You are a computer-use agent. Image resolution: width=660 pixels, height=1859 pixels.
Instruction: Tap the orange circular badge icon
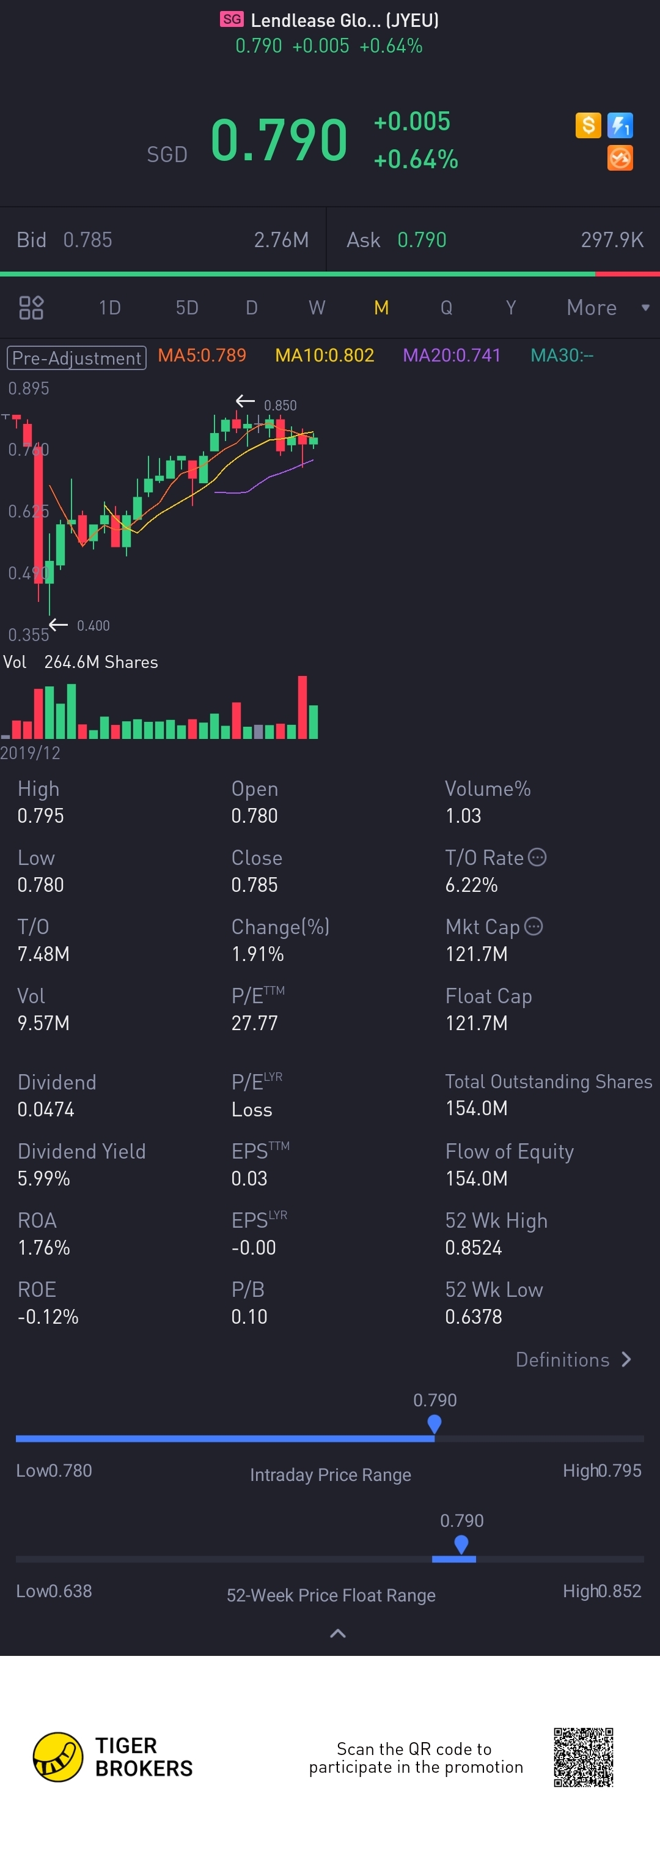(x=620, y=157)
